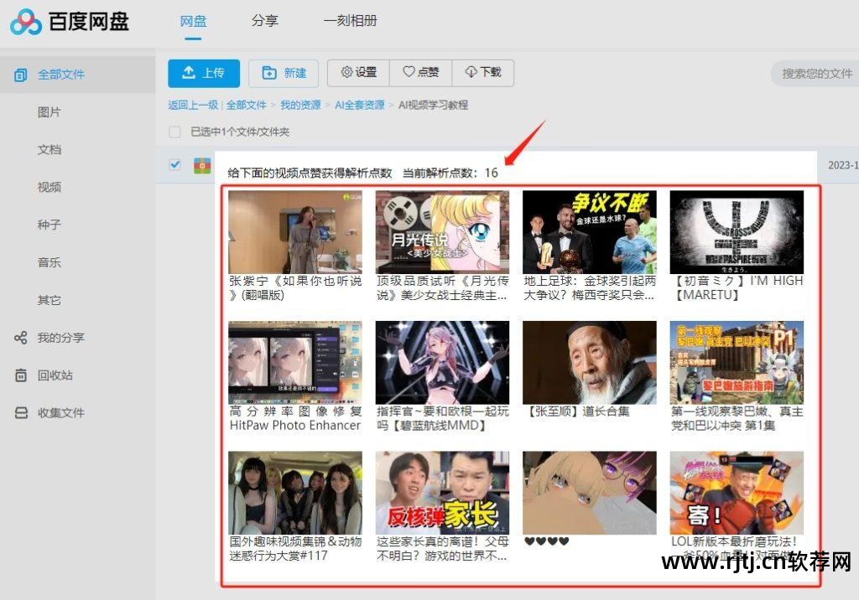Click the 新建 new folder button

click(284, 73)
